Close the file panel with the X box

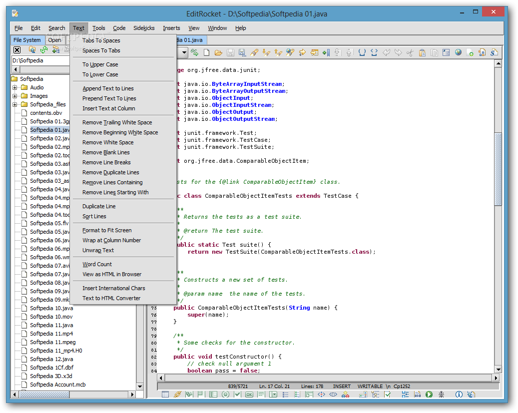pyautogui.click(x=17, y=49)
